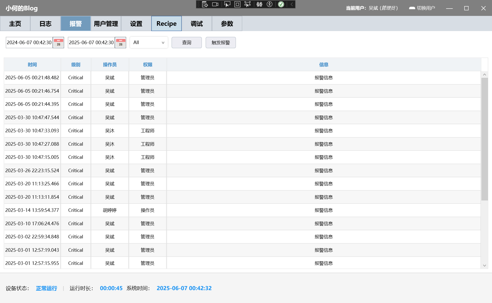Collapse debug toolbar with left chevron
Viewport: 492px width, 303px height.
pyautogui.click(x=292, y=4)
